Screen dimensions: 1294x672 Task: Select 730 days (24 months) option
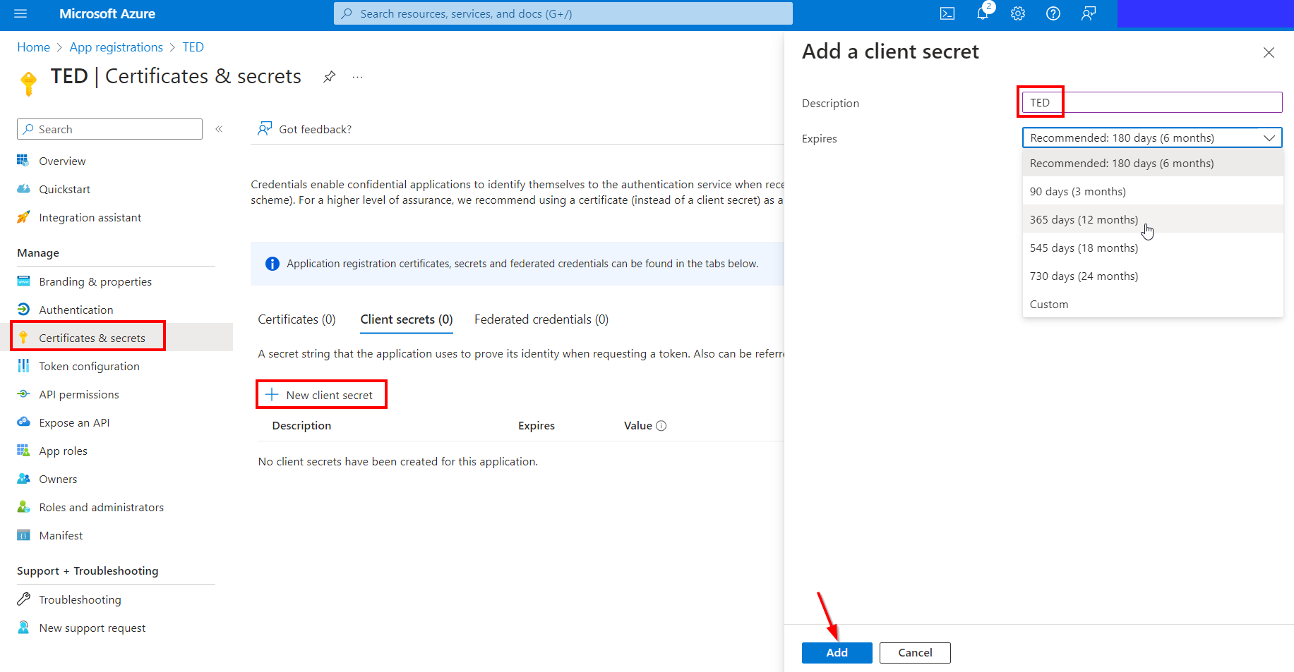pos(1152,276)
